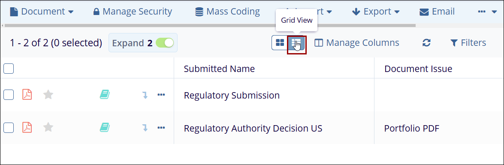This screenshot has height=165, width=504.
Task: Click down-arrow icon in Regulatory Submission row
Action: click(145, 95)
